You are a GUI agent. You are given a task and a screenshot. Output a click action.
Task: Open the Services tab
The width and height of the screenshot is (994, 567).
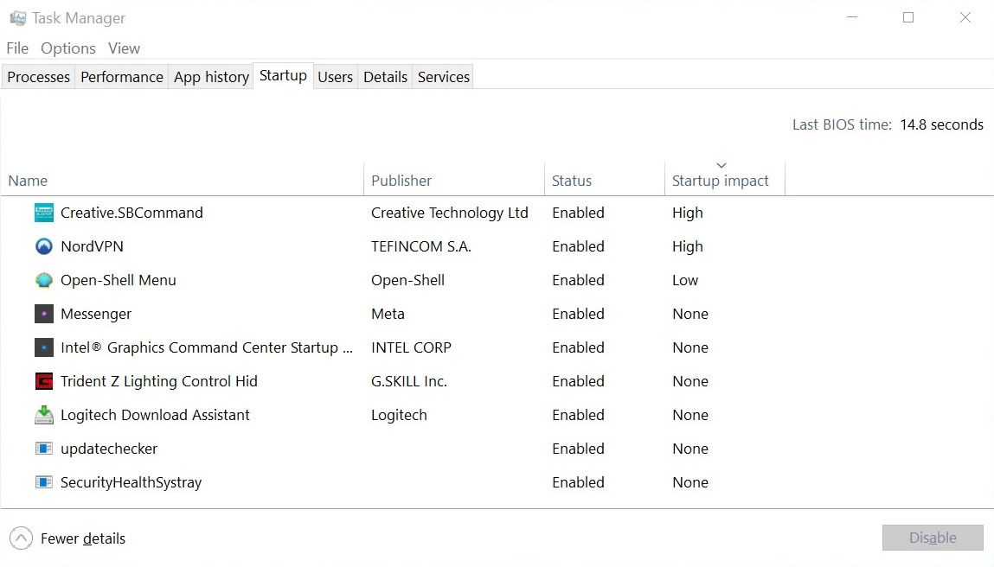pos(444,77)
